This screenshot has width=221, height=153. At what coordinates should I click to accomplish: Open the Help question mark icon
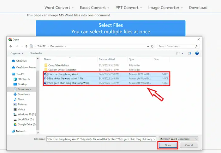(x=197, y=53)
